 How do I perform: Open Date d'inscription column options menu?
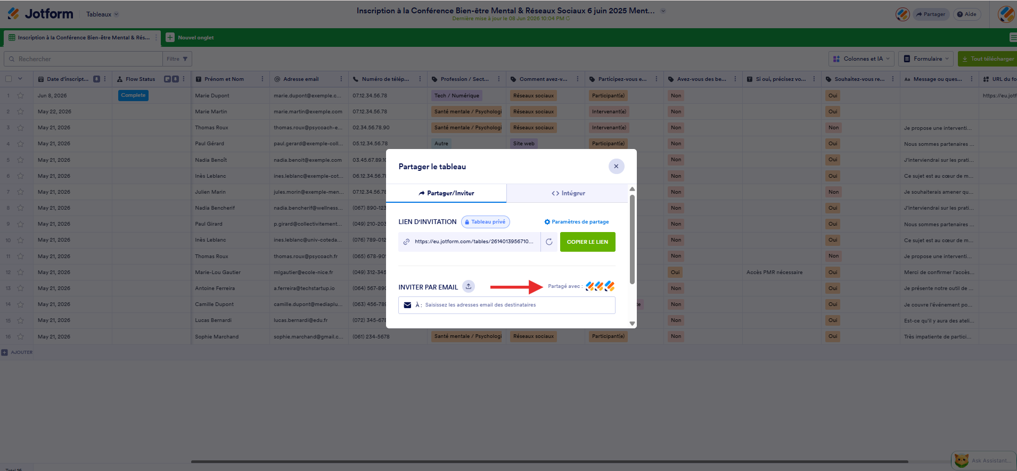105,79
